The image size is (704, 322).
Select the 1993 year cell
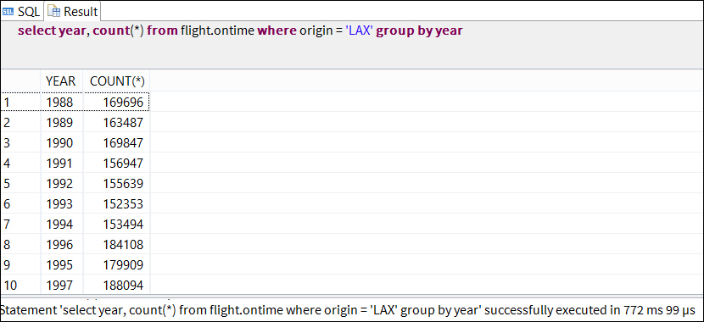61,203
